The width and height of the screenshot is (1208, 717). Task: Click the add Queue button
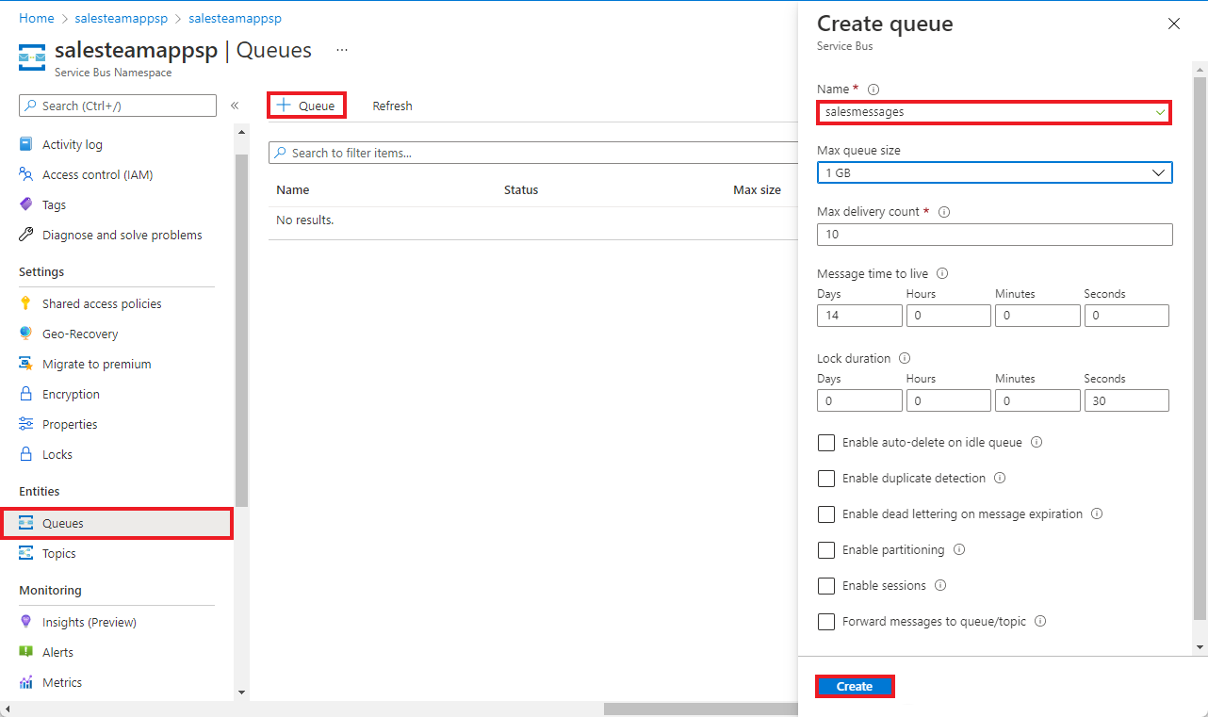[x=306, y=106]
